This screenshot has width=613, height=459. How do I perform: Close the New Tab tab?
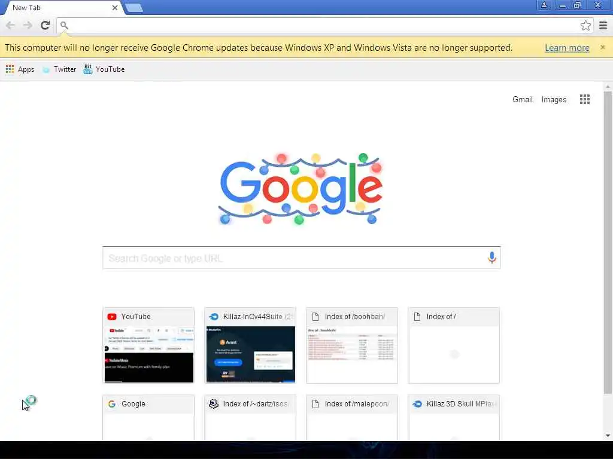click(x=114, y=8)
